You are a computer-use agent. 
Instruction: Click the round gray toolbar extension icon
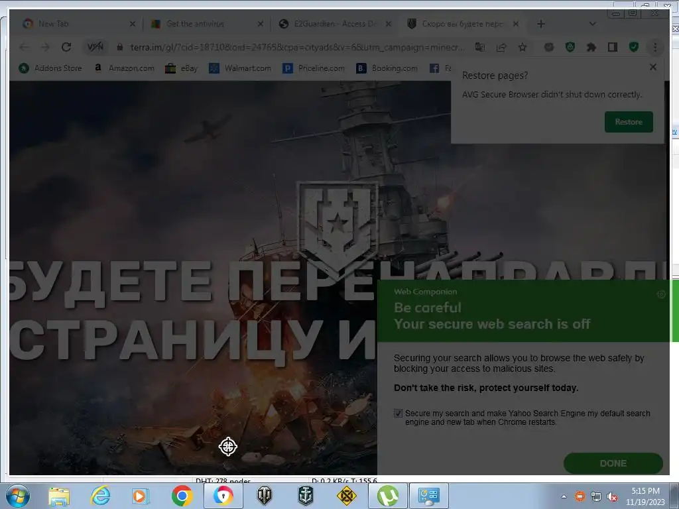[x=549, y=47]
